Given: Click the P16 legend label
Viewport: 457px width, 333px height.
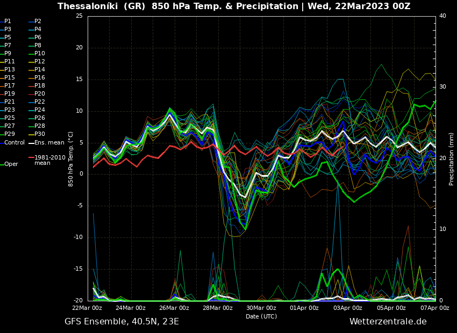Looking at the screenshot, I should click(39, 78).
